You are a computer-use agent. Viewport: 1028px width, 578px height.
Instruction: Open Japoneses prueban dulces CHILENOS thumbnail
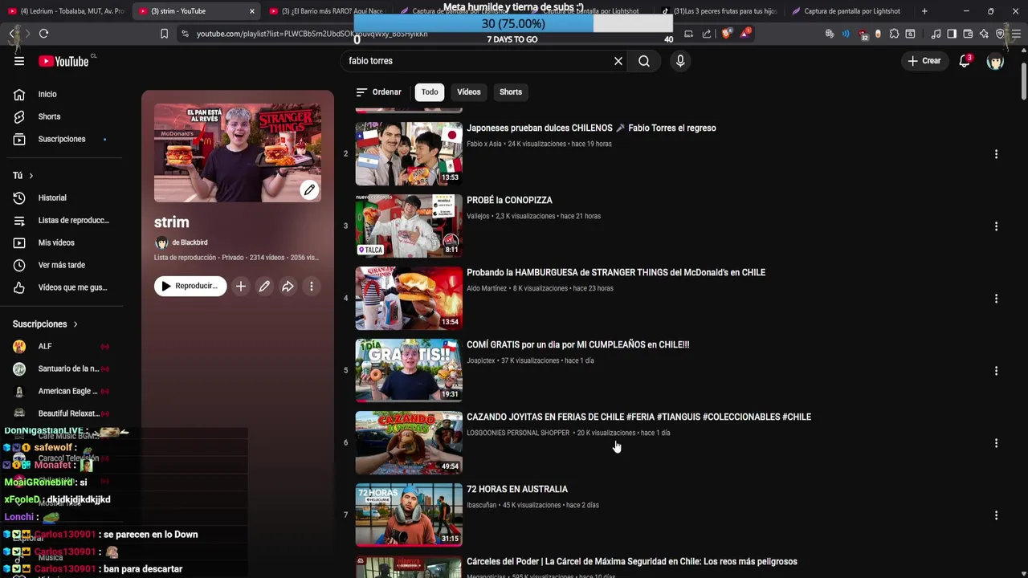[x=409, y=153]
